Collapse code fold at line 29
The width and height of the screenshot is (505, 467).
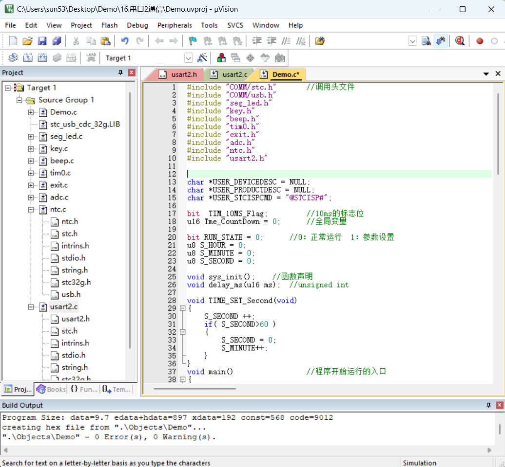point(183,308)
